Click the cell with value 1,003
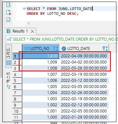The width and height of the screenshot is (118, 124). coord(41,99)
